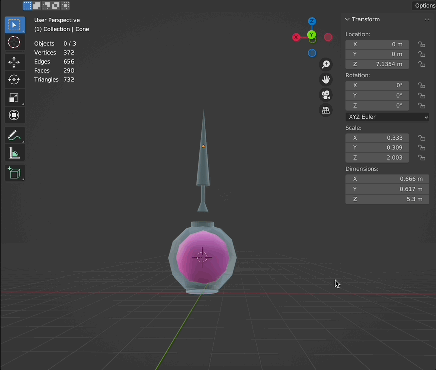Click Location Z field 7.1354 m

377,64
